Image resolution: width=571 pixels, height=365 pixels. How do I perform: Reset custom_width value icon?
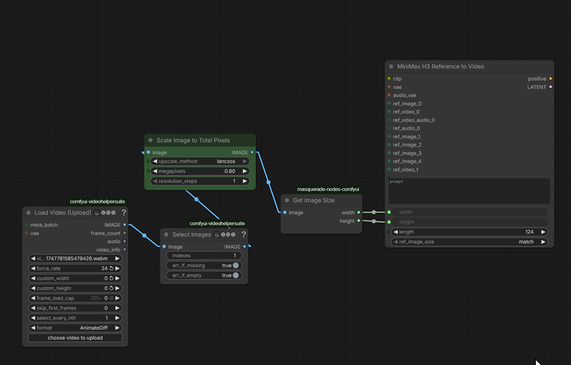click(111, 278)
